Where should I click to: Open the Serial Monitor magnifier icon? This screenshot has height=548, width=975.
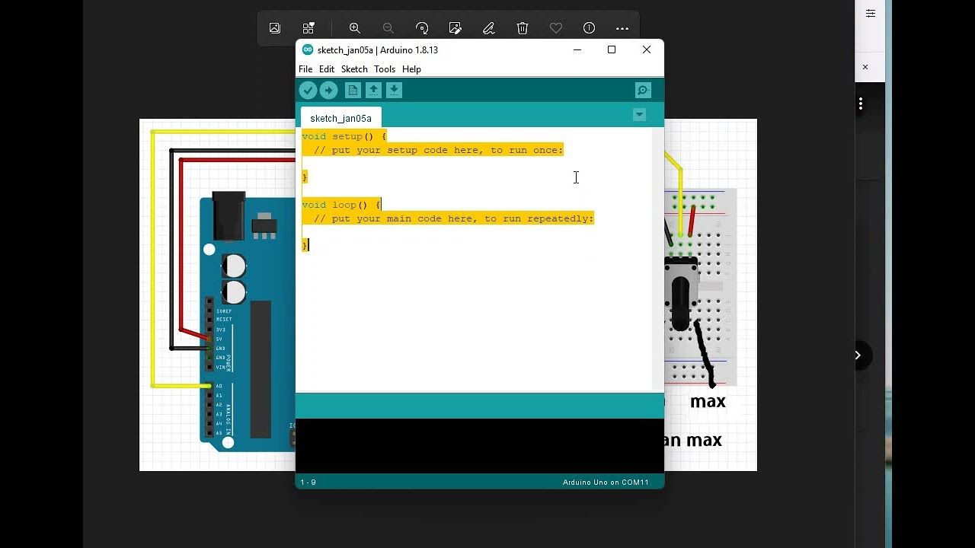(x=643, y=91)
